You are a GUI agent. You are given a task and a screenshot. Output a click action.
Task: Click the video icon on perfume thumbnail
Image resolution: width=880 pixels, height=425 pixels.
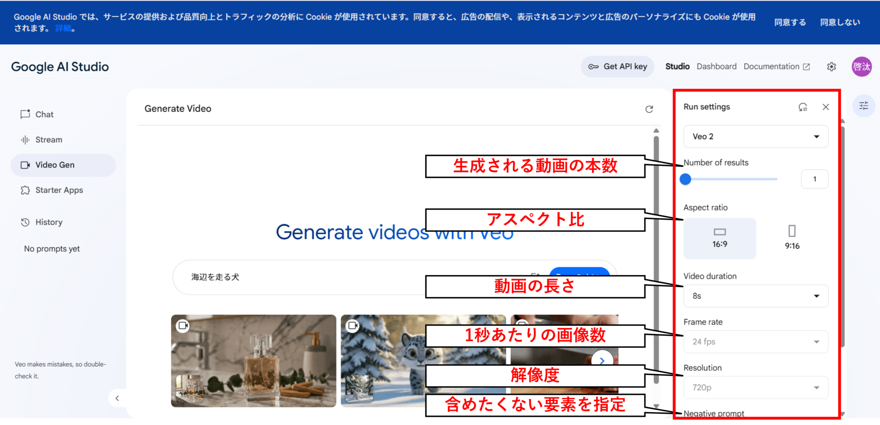183,326
